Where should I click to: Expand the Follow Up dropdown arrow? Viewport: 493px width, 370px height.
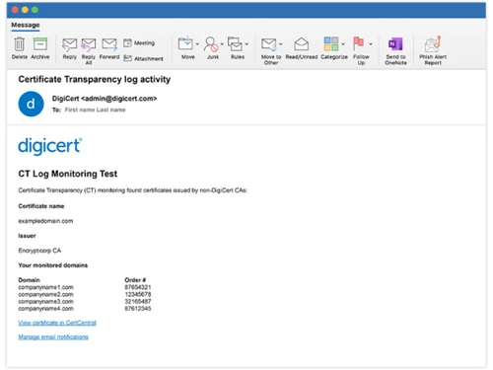[371, 44]
